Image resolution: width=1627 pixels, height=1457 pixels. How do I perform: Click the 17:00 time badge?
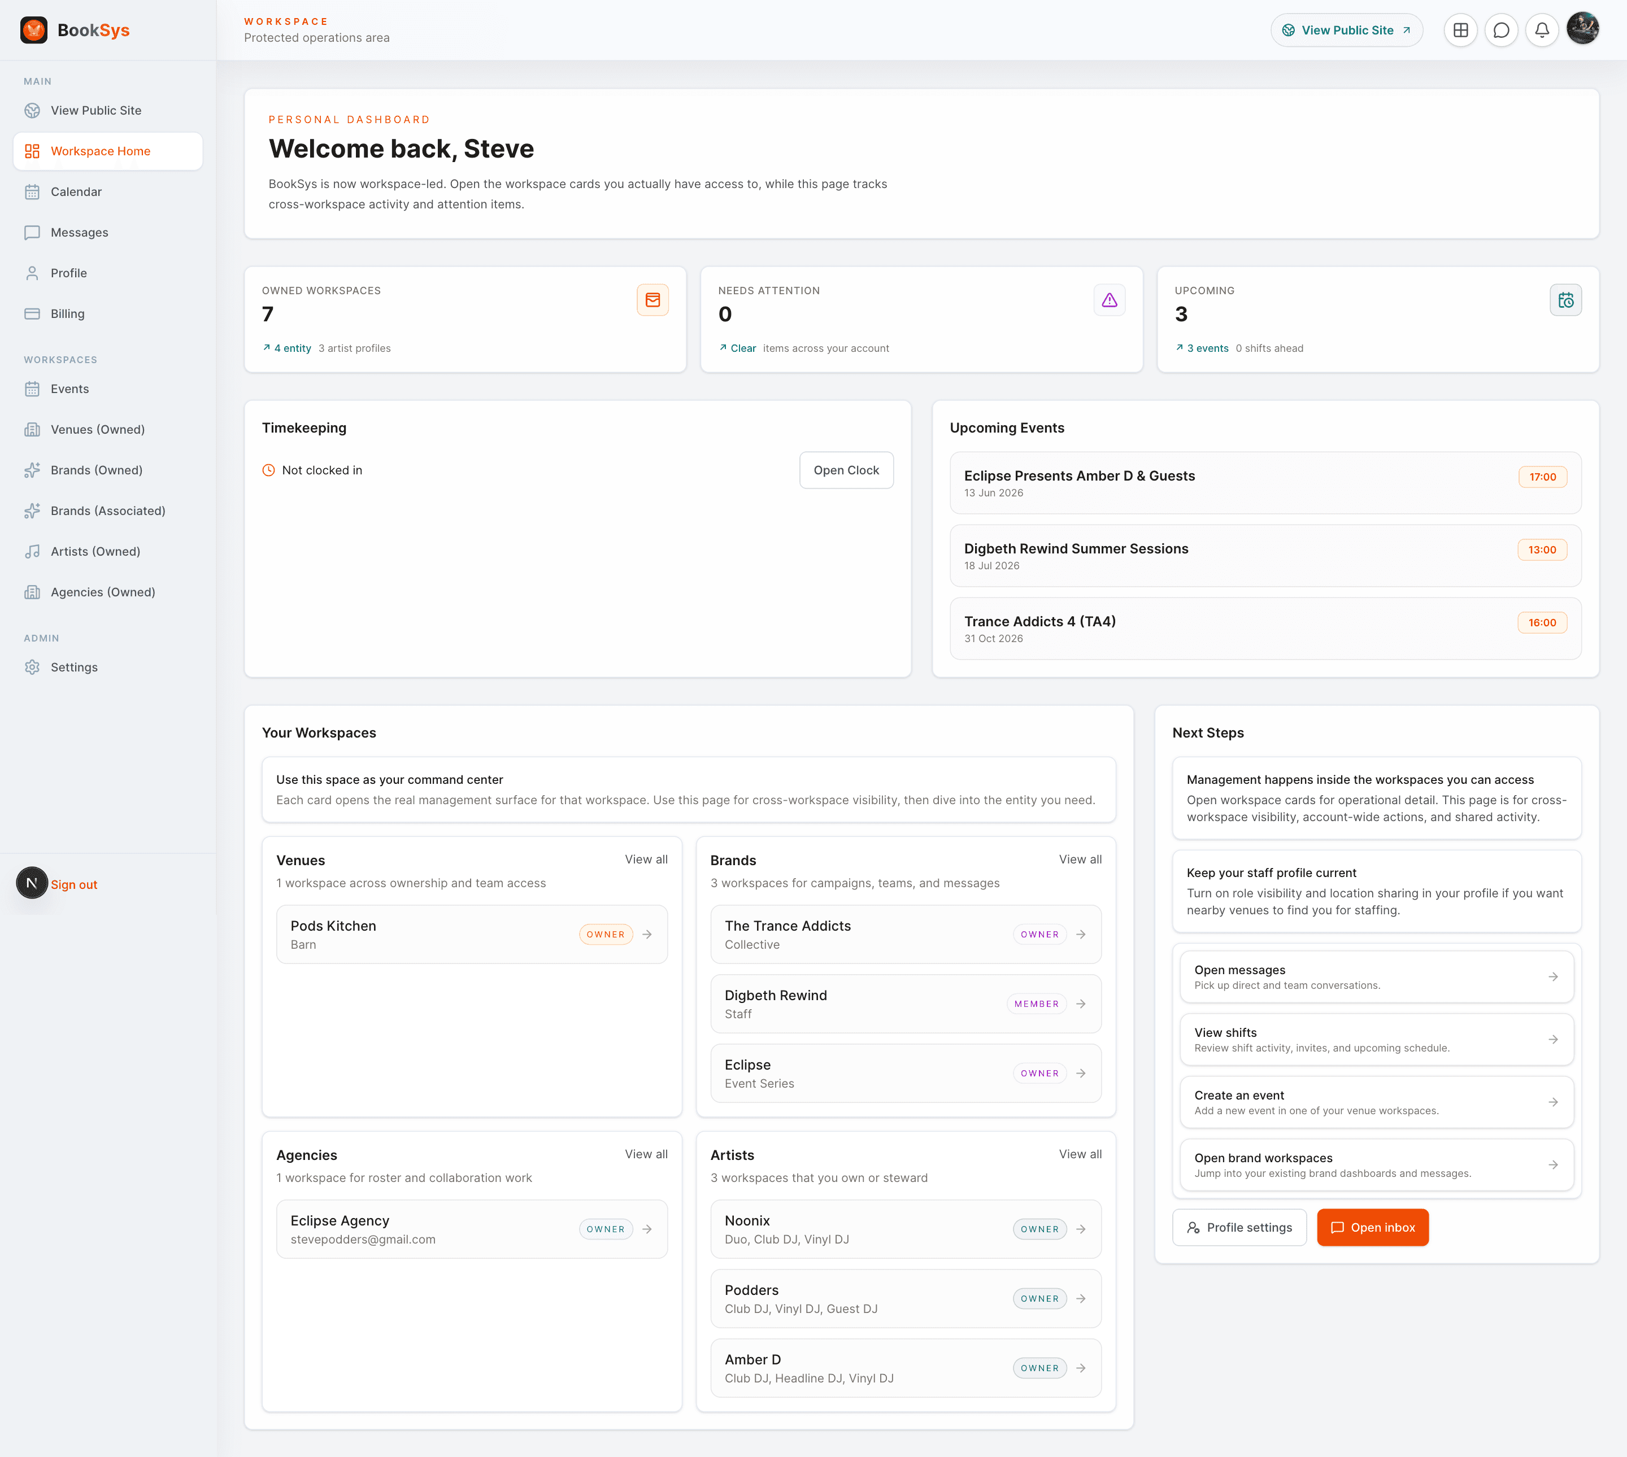(x=1543, y=477)
